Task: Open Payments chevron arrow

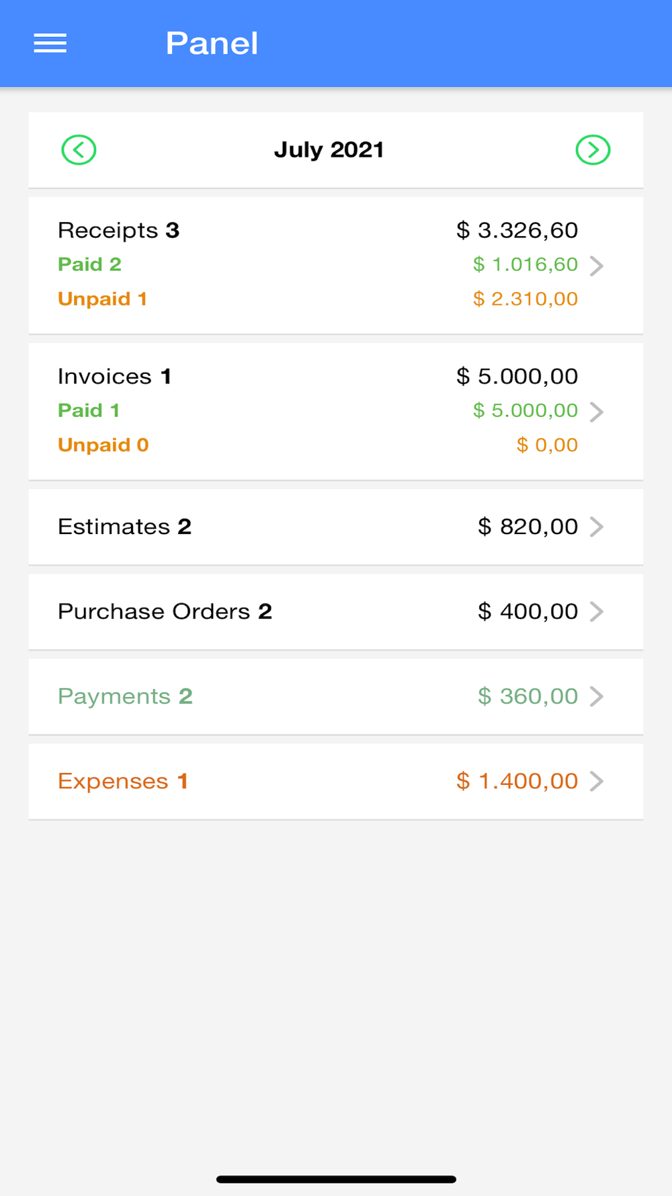Action: tap(597, 696)
